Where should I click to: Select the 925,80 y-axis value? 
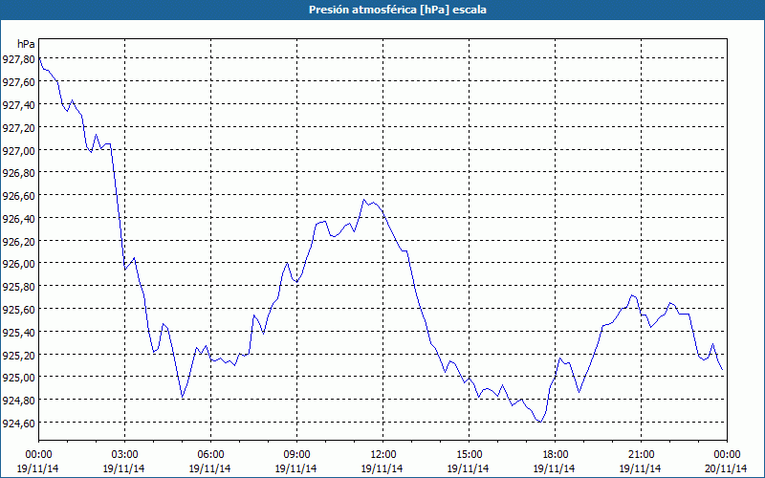click(x=19, y=287)
